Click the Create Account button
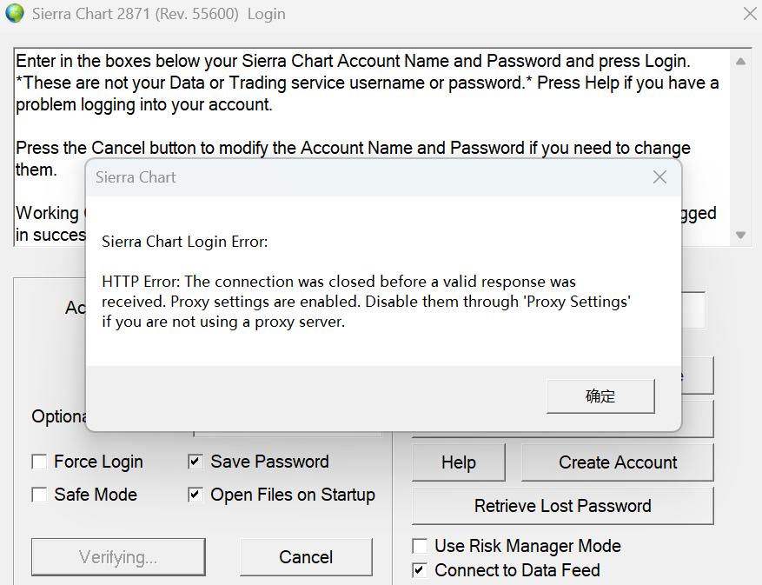Image resolution: width=762 pixels, height=585 pixels. point(617,462)
